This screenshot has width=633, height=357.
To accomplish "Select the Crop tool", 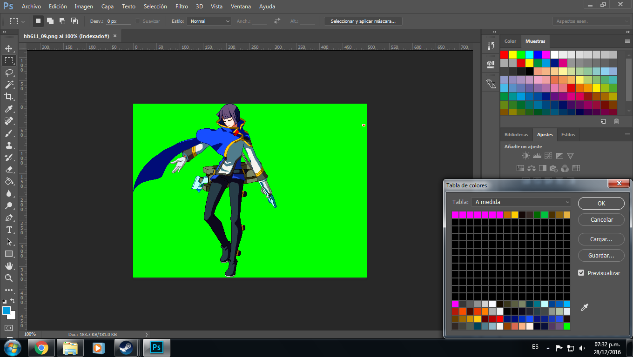I will tap(9, 97).
